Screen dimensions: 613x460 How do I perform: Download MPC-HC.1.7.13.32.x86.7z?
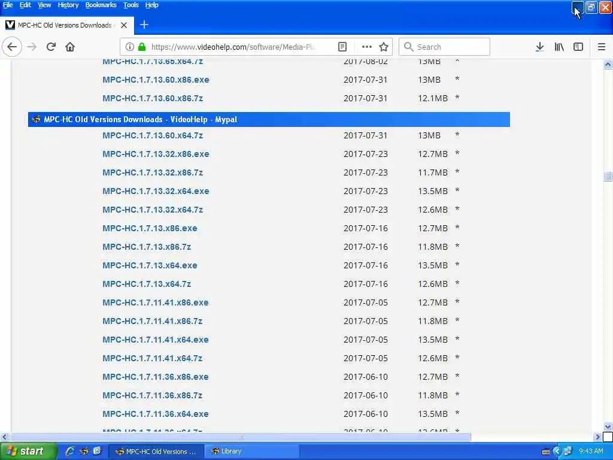click(x=153, y=172)
